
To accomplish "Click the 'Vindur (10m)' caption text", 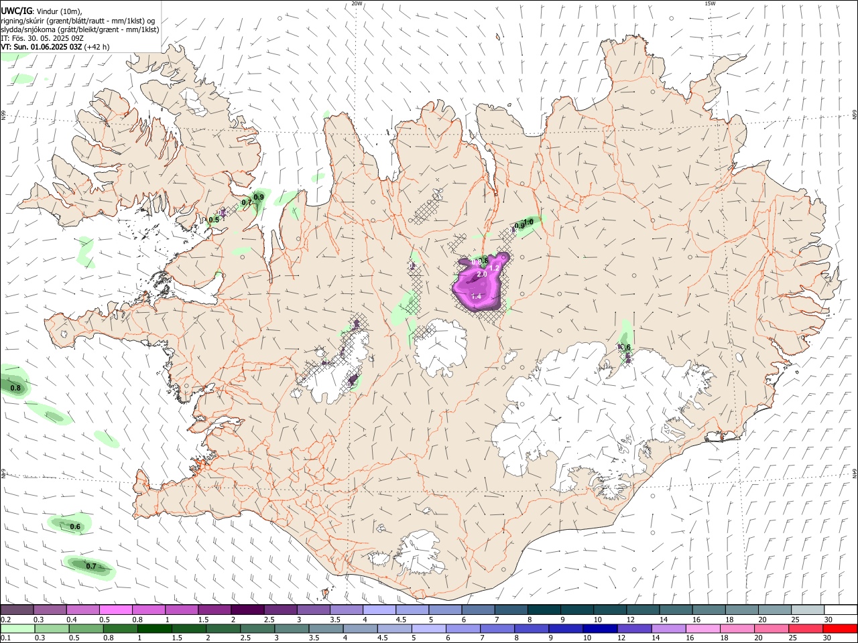I will [x=58, y=11].
